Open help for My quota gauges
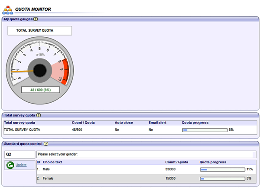This screenshot has width=260, height=195. click(36, 19)
